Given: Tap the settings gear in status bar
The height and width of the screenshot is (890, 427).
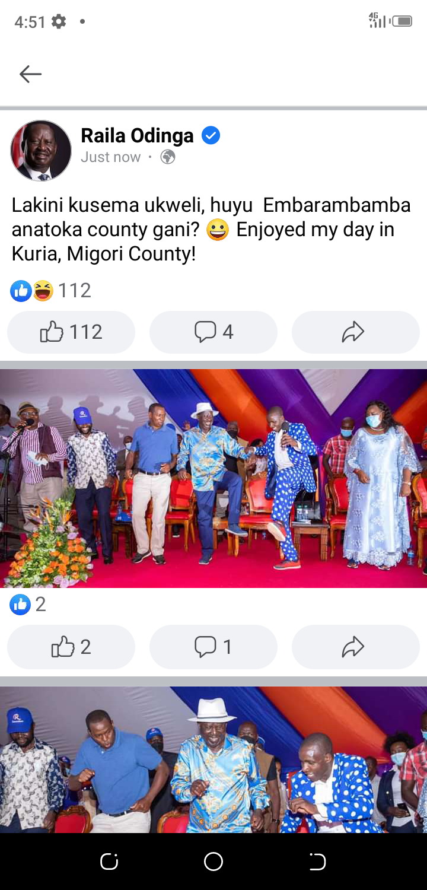Looking at the screenshot, I should click(59, 22).
